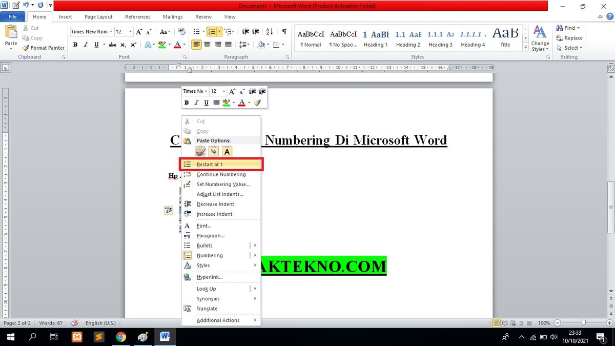
Task: Click the Words: 67 counter in status bar
Action: click(x=51, y=323)
